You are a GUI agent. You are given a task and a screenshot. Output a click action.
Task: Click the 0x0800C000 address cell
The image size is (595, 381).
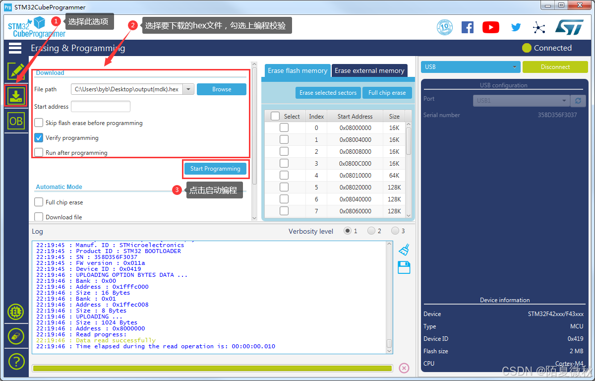pyautogui.click(x=355, y=163)
